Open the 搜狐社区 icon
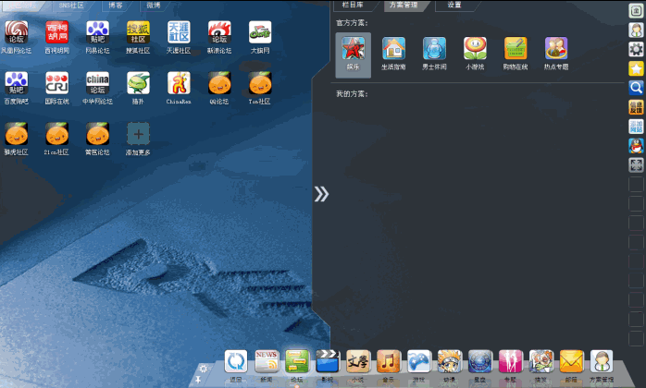The image size is (646, 388). pyautogui.click(x=138, y=32)
